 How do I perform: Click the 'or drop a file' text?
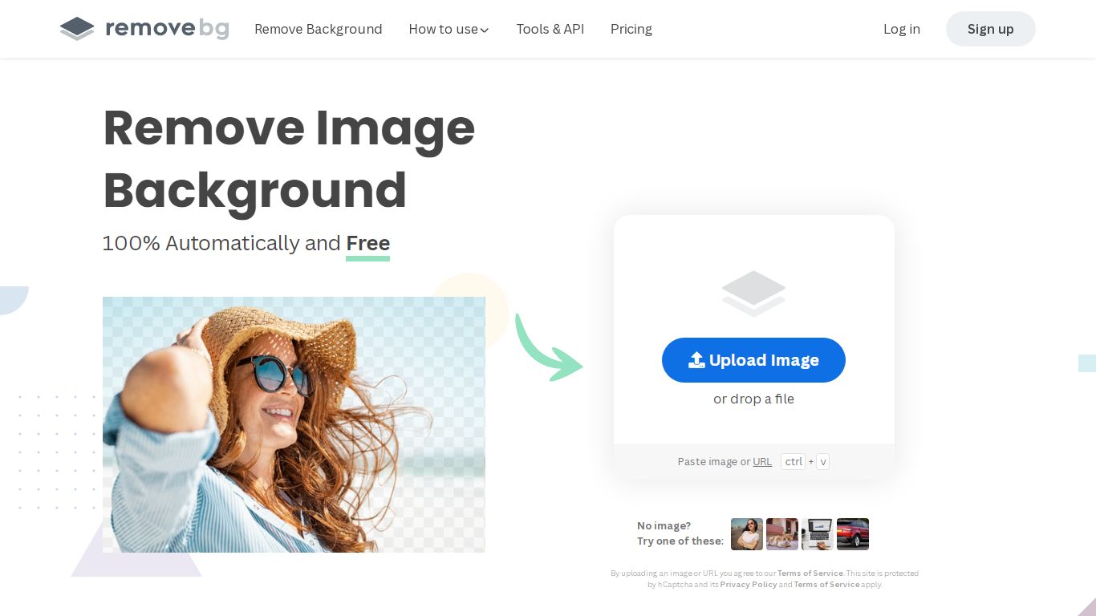(753, 399)
